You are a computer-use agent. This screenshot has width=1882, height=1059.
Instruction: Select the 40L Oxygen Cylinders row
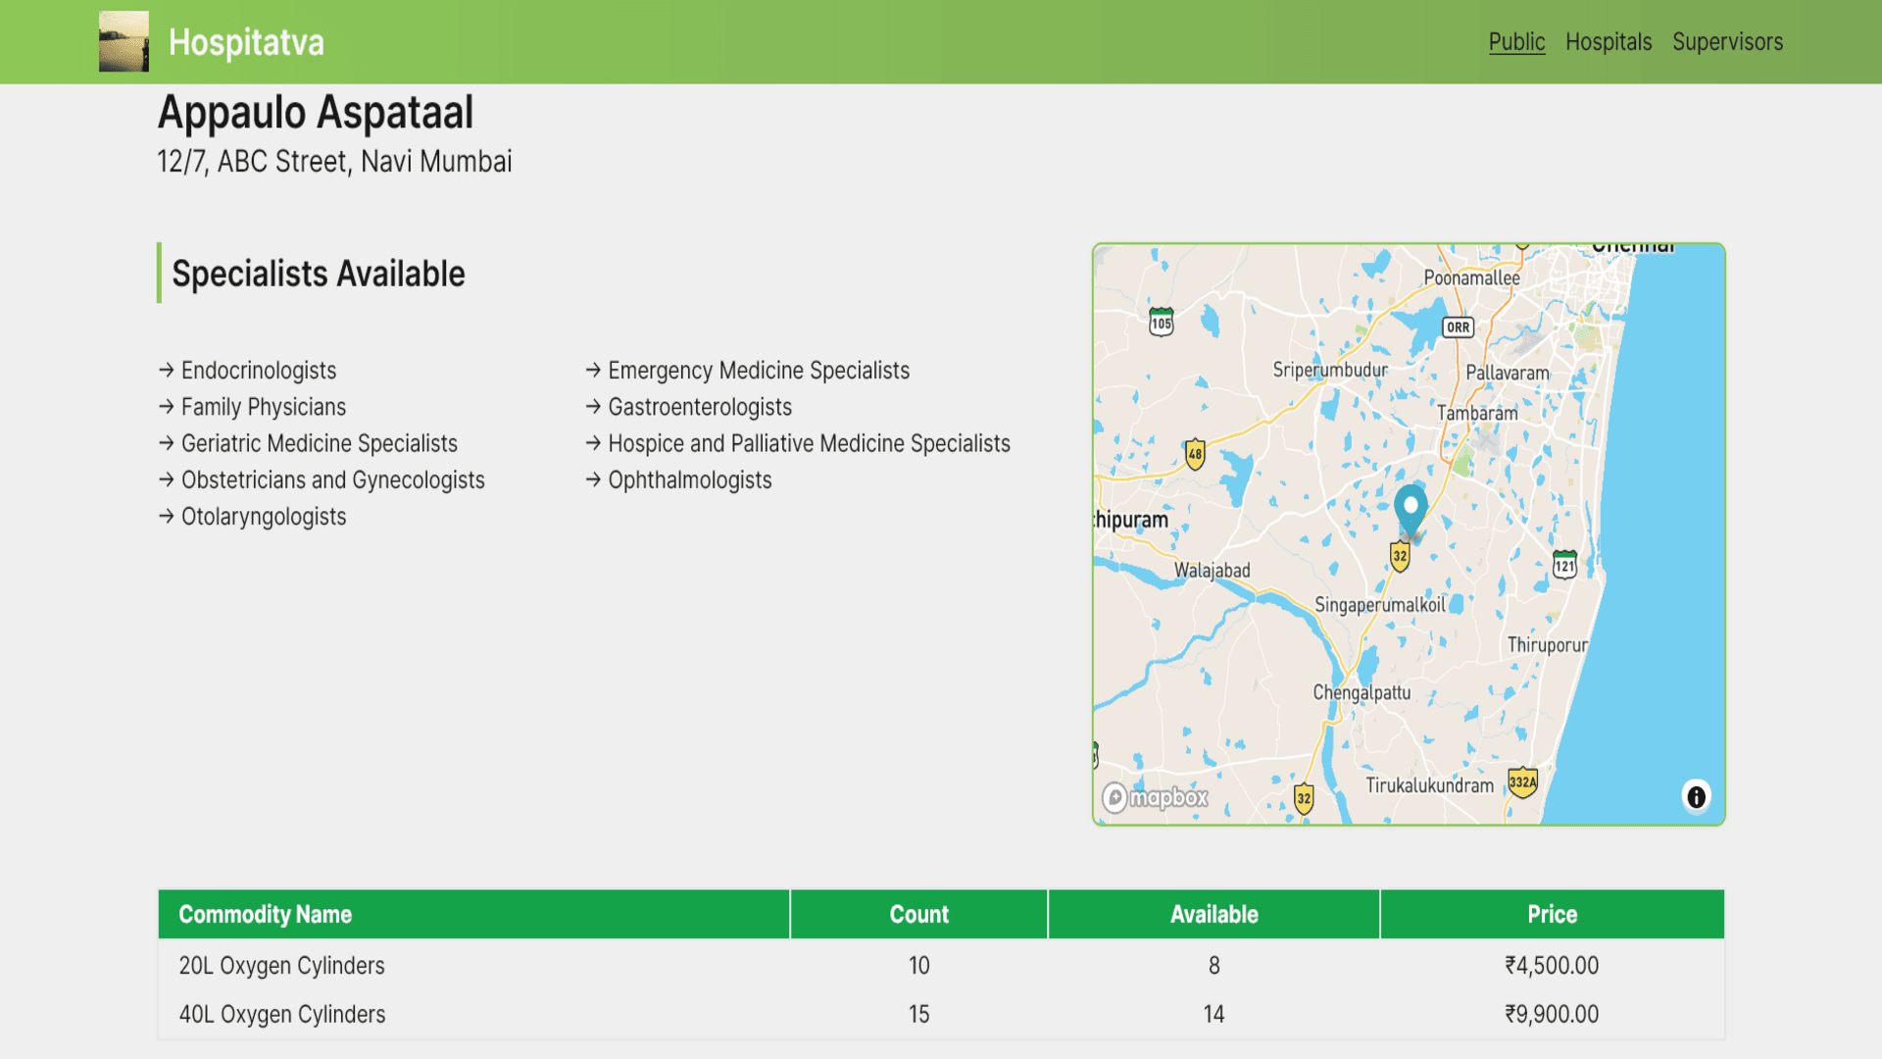(x=281, y=1015)
